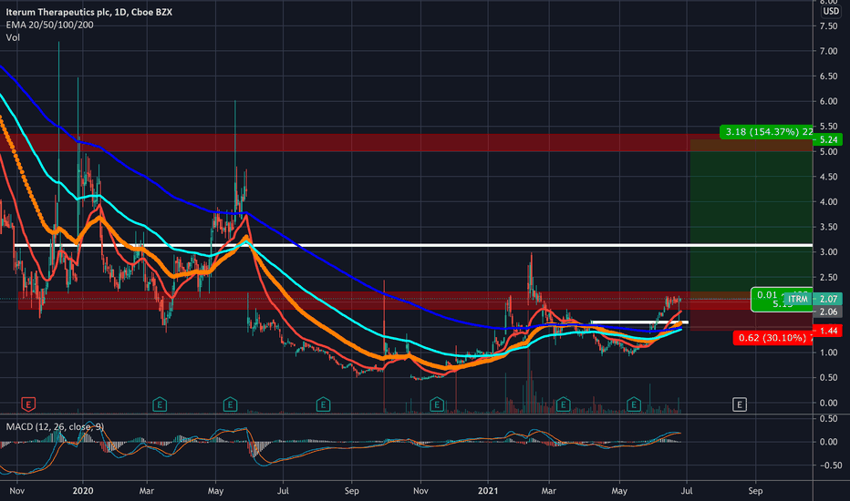
Task: Click the 4.00 price scale label
Action: pos(829,202)
